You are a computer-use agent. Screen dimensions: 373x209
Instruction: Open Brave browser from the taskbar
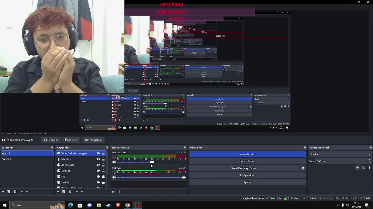(118, 205)
